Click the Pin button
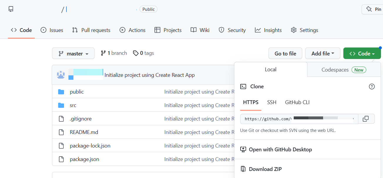Screen dimensions: 383x178 (372, 9)
